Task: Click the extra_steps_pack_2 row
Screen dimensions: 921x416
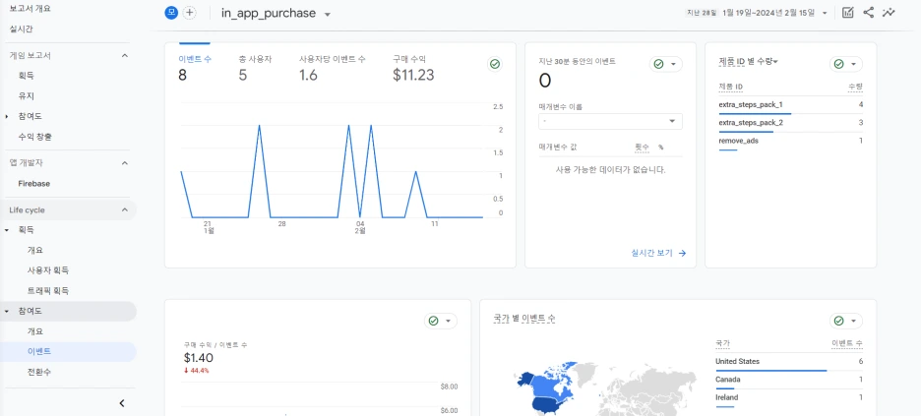Action: pyautogui.click(x=790, y=123)
